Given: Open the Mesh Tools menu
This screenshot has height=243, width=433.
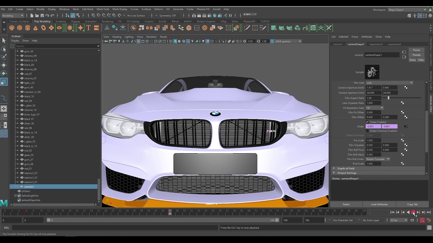Looking at the screenshot, I should [x=103, y=9].
